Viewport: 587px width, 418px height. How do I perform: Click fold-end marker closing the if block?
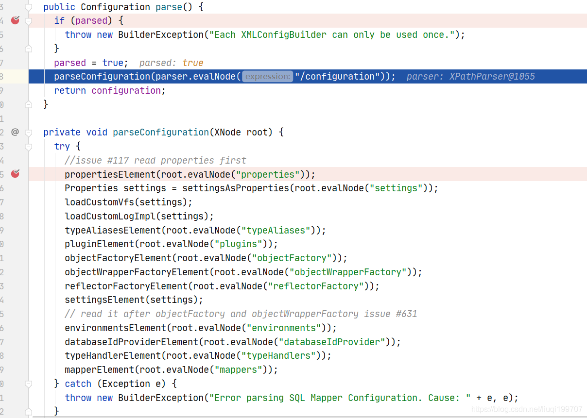28,49
